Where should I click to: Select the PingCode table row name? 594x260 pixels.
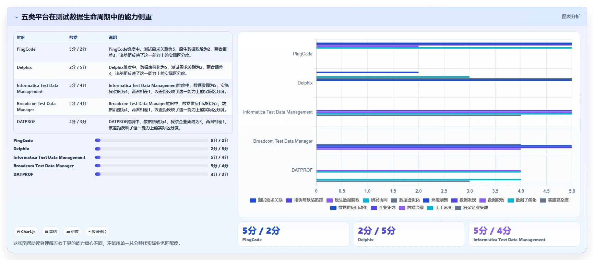(x=26, y=49)
